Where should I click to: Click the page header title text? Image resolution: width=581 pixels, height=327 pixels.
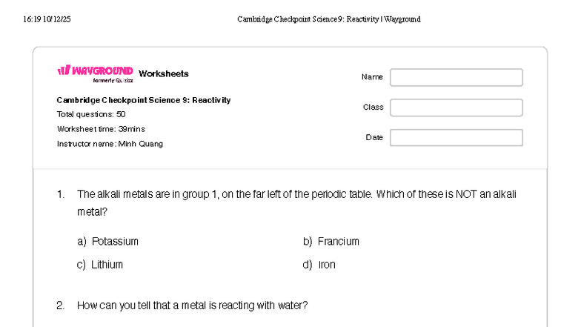tap(328, 19)
